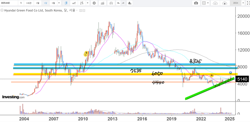The image size is (250, 122).
Task: Open the Investing.com logo link
Action: [13, 97]
